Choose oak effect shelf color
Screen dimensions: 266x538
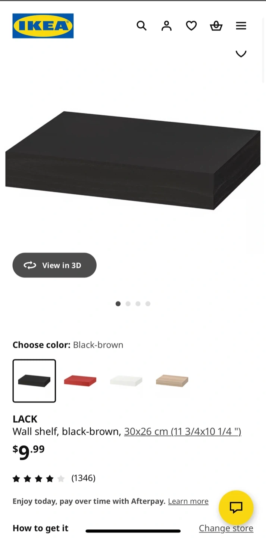172,381
